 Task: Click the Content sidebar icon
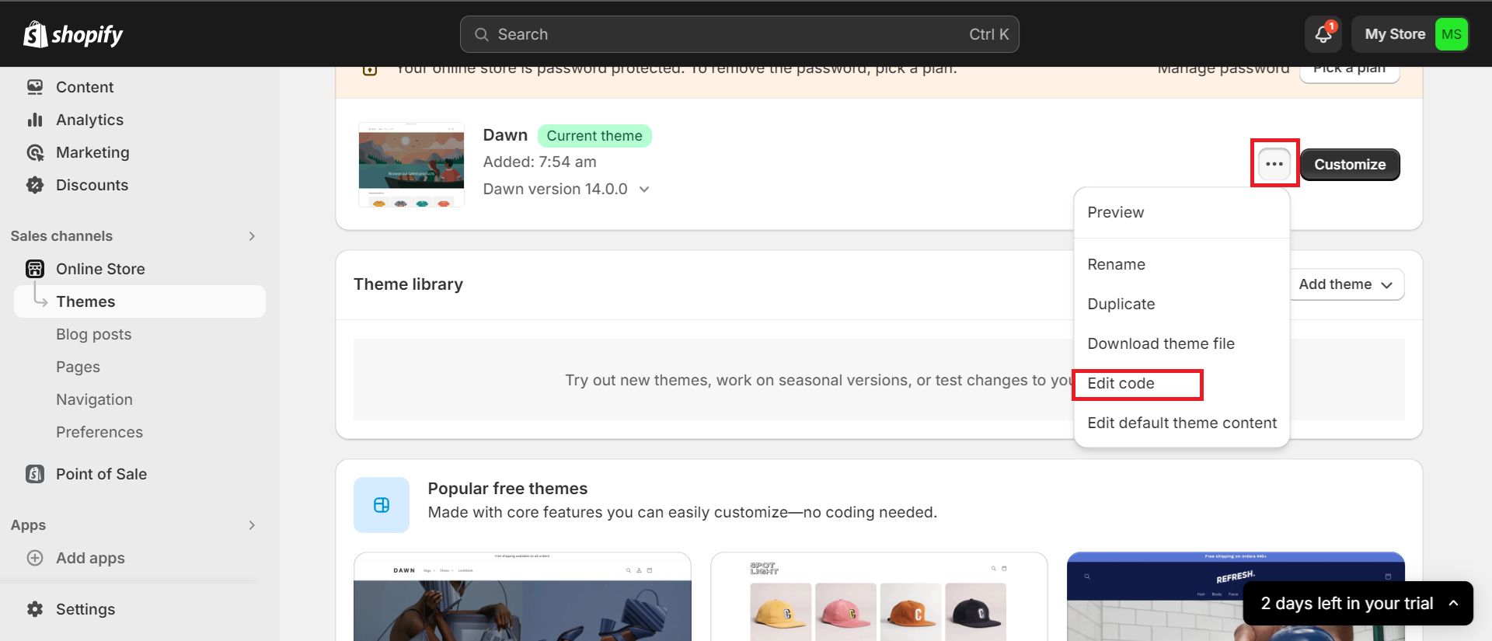(35, 87)
